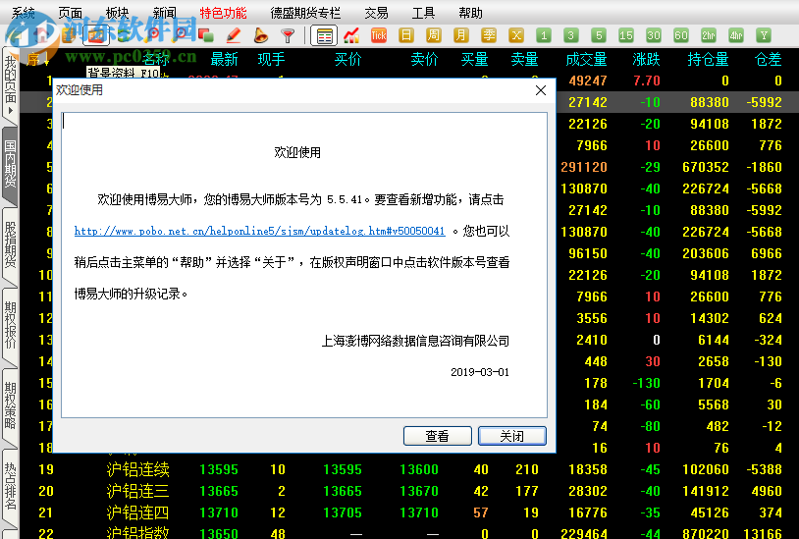Viewport: 799px width, 539px height.
Task: Switch to Tick chart period
Action: [x=379, y=35]
